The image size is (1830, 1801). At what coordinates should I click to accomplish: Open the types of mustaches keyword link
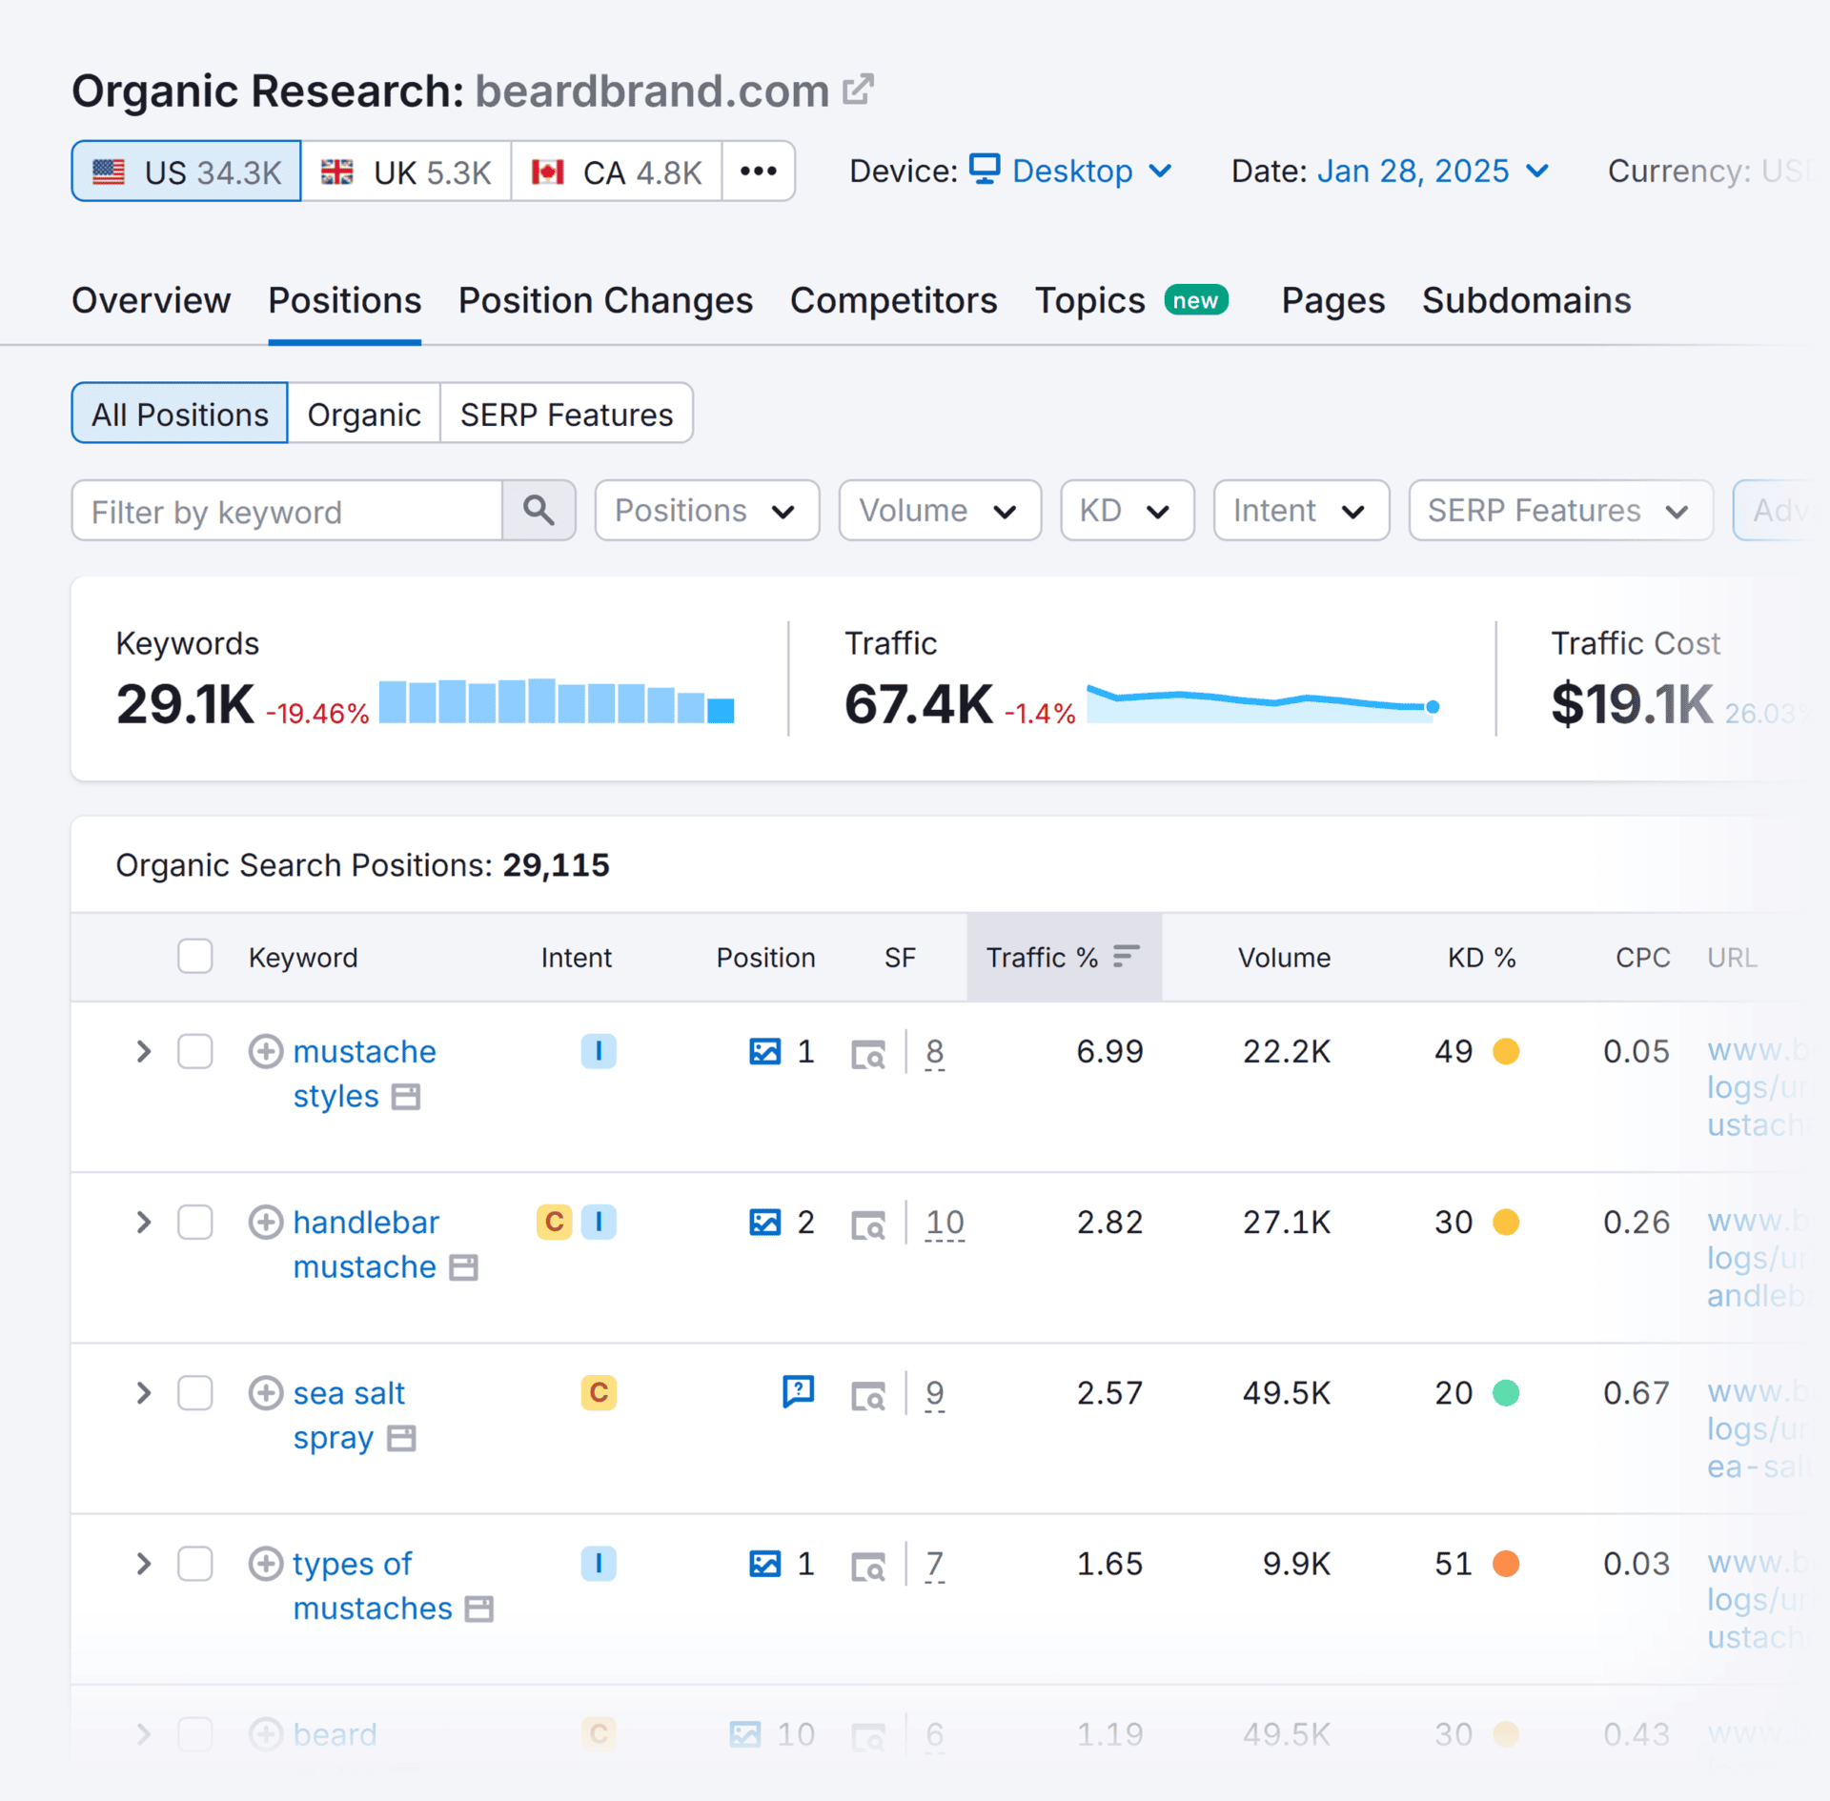[373, 1586]
